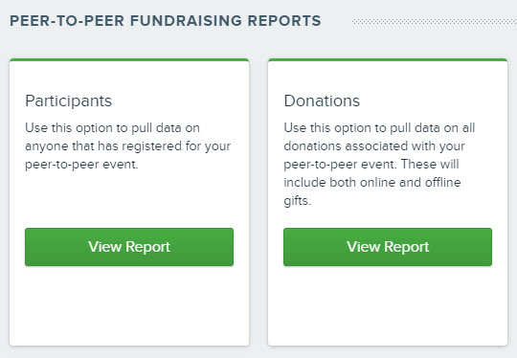The height and width of the screenshot is (358, 517).
Task: Click blank area below Participants View Report button
Action: [x=129, y=305]
